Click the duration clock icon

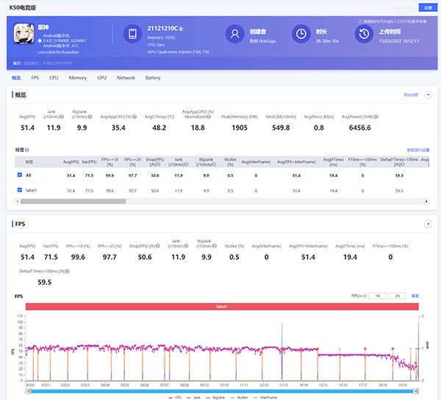(301, 34)
